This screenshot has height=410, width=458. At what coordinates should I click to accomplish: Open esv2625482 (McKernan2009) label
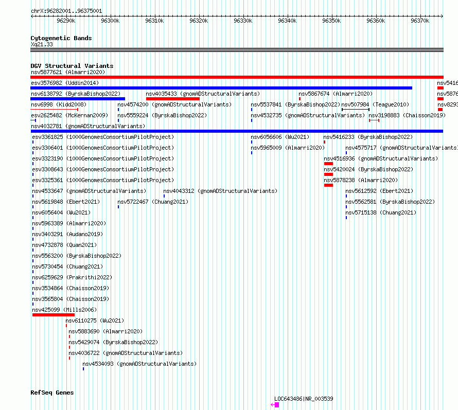click(x=69, y=115)
